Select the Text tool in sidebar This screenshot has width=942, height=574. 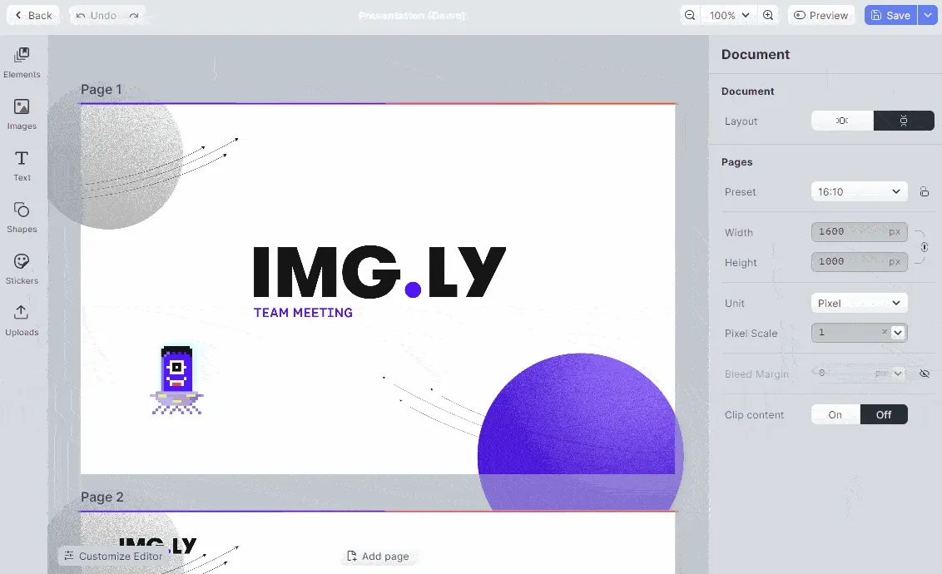point(22,166)
